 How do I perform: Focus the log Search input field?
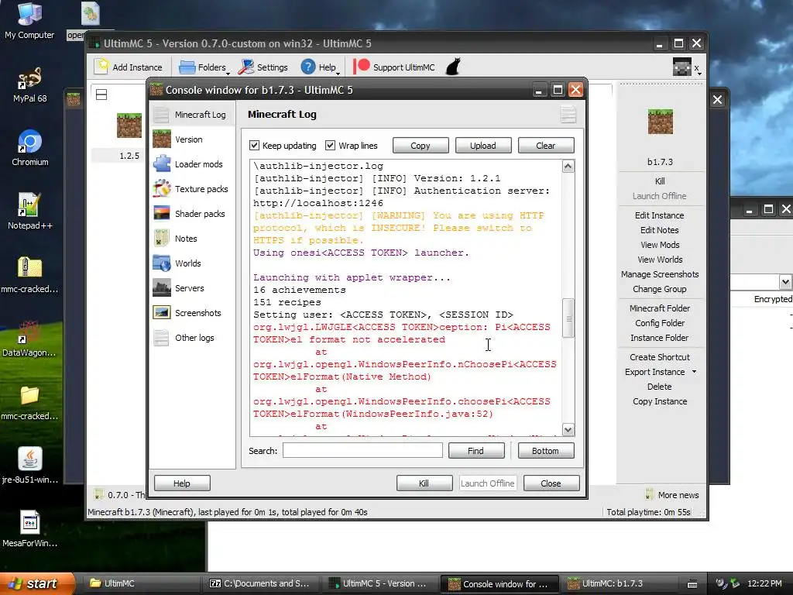pyautogui.click(x=362, y=450)
